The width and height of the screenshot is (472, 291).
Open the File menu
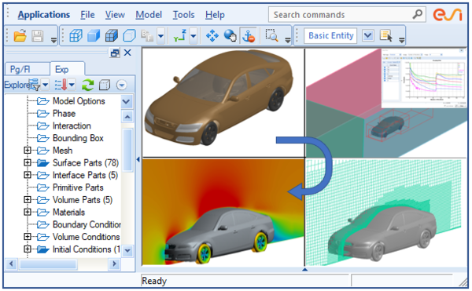(87, 15)
